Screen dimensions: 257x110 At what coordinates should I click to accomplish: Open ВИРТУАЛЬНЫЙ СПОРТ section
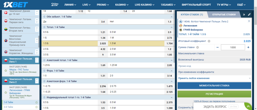[196, 5]
